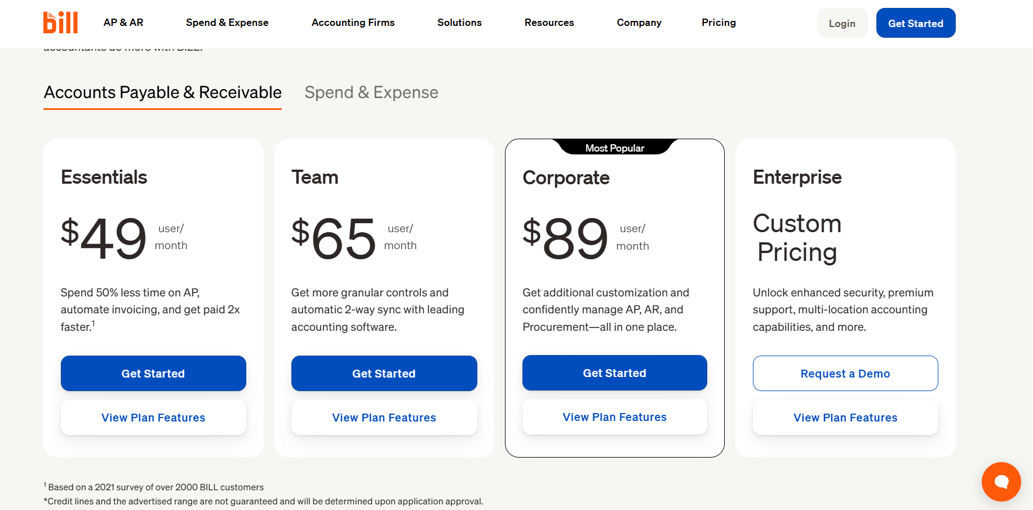Expand the Spend & Expense nav menu
Screen dimensions: 1033x510
point(227,23)
